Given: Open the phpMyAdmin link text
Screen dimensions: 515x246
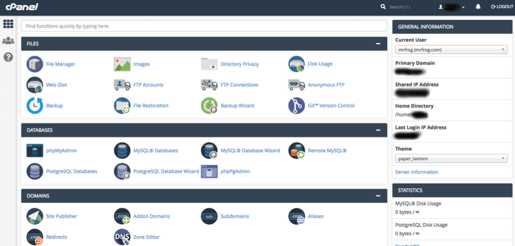Looking at the screenshot, I should 61,151.
